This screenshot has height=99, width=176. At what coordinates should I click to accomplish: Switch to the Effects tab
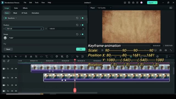25,8
